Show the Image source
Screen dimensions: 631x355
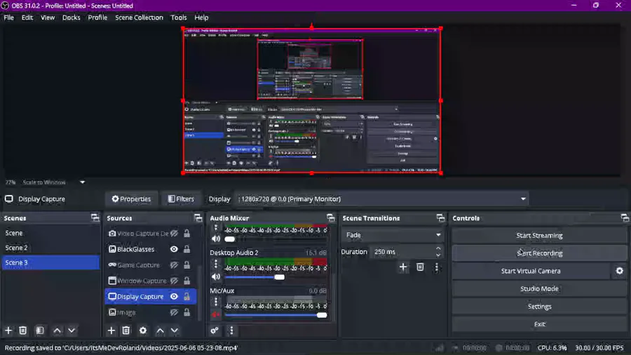[x=174, y=312]
